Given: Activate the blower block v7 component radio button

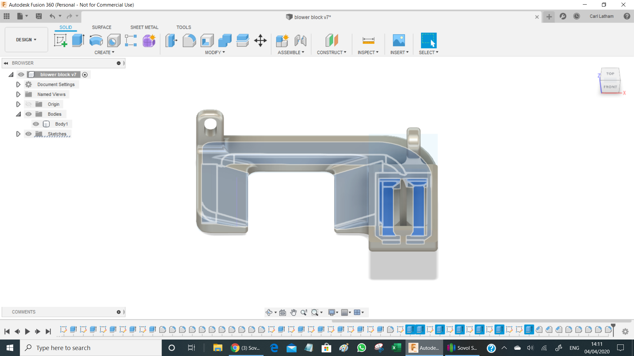Looking at the screenshot, I should click(85, 75).
